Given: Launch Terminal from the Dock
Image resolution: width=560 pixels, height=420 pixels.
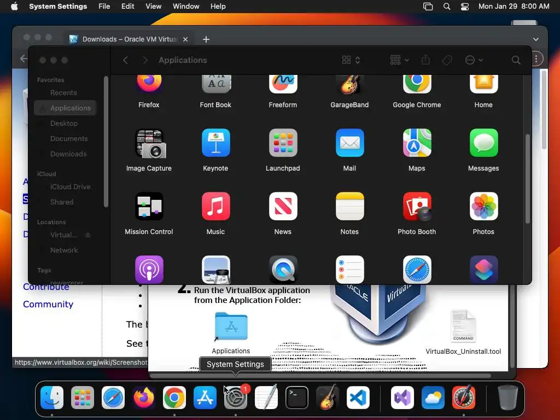Looking at the screenshot, I should point(297,398).
